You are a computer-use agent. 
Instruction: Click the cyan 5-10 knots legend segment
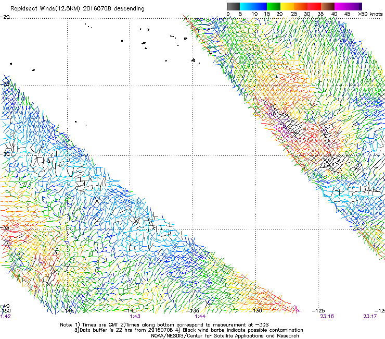coord(247,6)
